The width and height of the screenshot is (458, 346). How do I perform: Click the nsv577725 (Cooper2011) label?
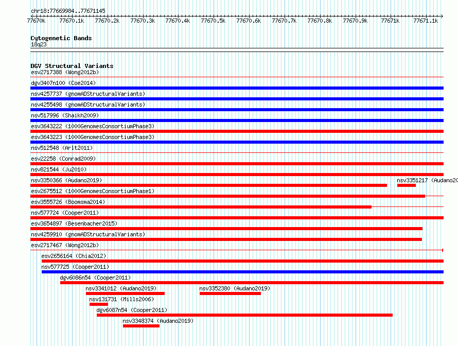[75, 267]
